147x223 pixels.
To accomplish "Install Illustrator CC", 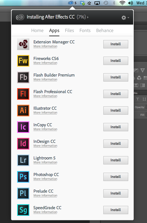I will (116, 111).
